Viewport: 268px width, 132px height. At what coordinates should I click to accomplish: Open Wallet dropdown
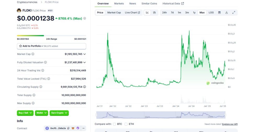click(x=42, y=113)
